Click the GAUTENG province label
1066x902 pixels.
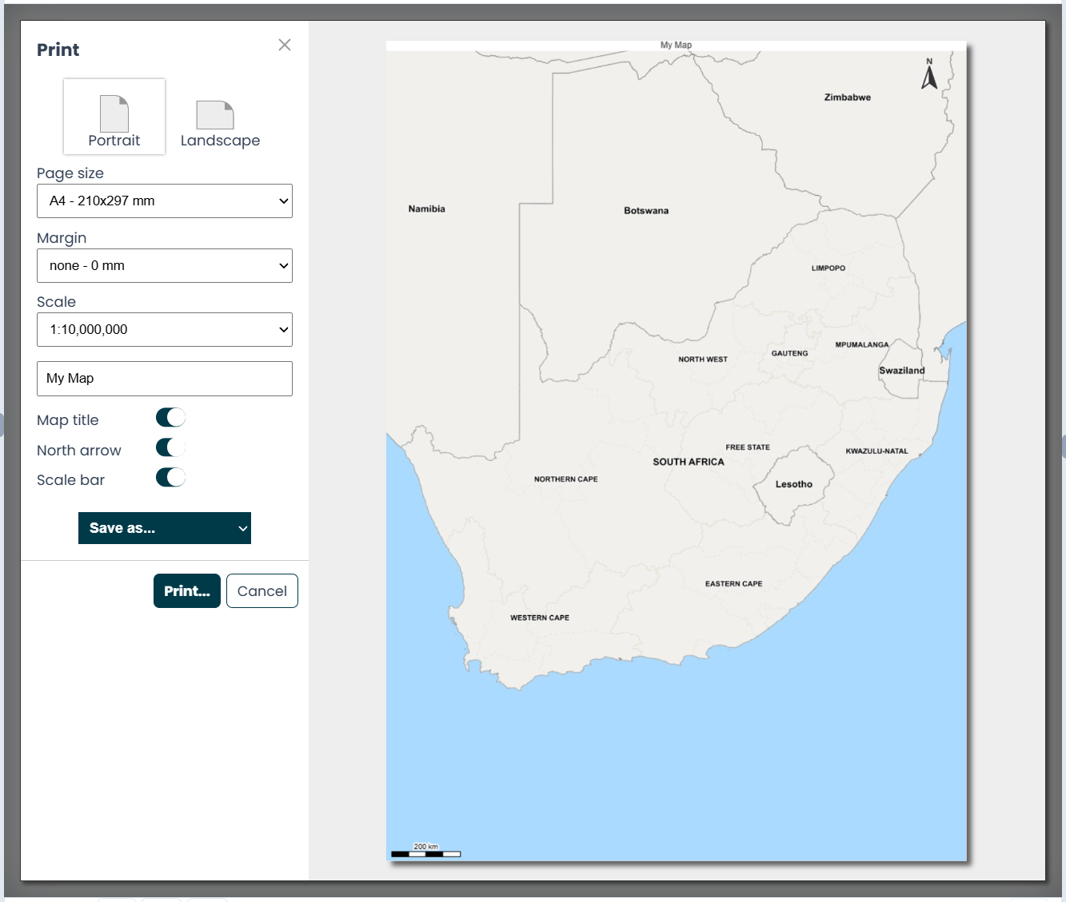pos(790,353)
